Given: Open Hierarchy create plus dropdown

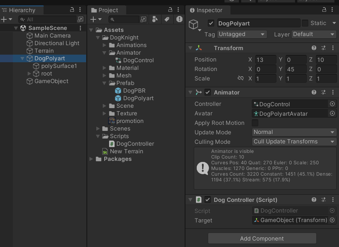Looking at the screenshot, I should tap(6, 19).
